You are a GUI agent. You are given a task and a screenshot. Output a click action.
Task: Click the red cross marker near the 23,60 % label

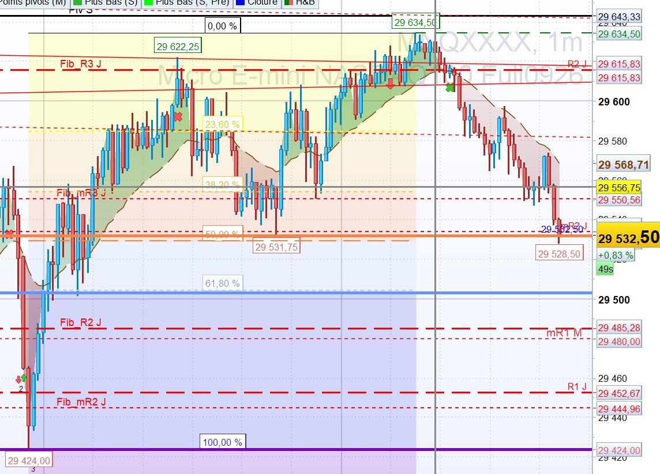pos(178,116)
